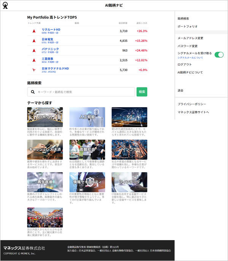
Task: Go to マネックス証券サイトへ link
Action: (193, 112)
